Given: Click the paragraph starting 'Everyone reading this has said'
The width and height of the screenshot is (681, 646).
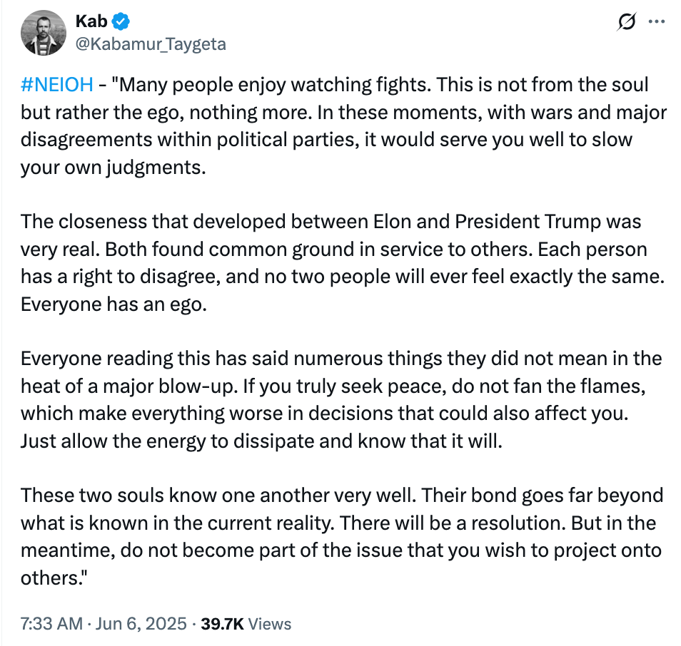Looking at the screenshot, I should 341,400.
